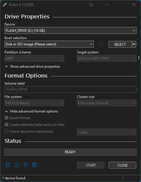Click the Rufus USB drive logo in the title bar
141x182 pixels.
point(5,5)
